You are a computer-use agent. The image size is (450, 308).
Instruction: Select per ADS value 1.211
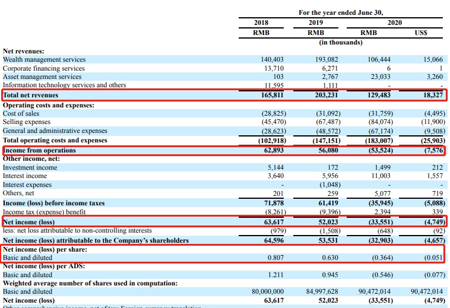click(275, 275)
